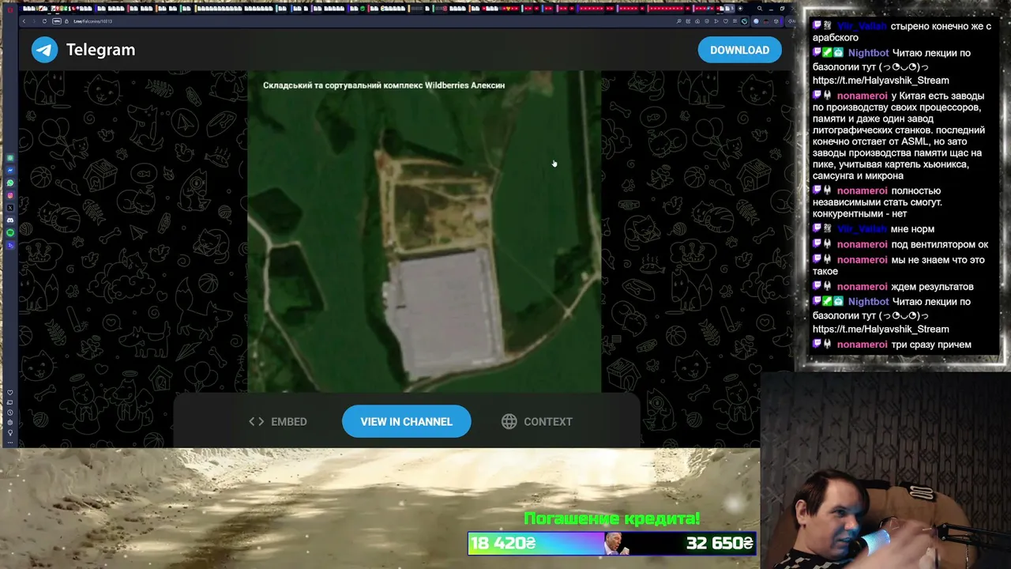Click the find-in-page magnifier in the address bar
This screenshot has height=569, width=1011.
(x=680, y=21)
